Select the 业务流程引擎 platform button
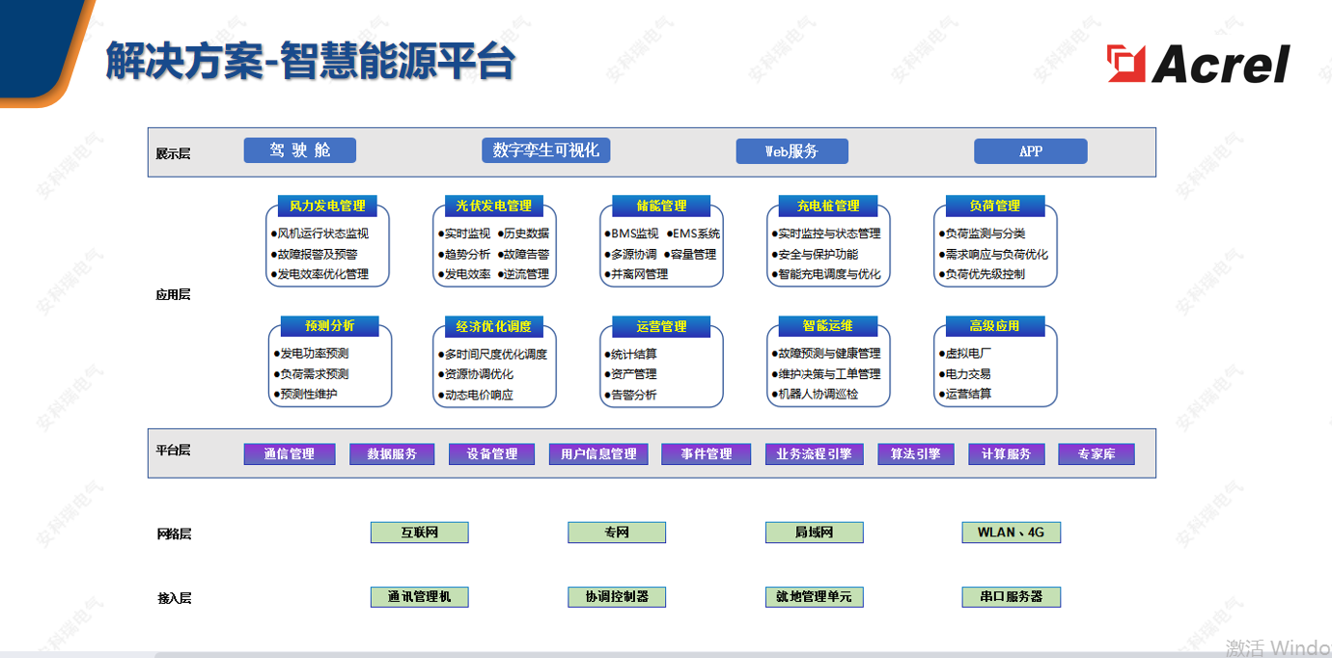The image size is (1332, 658). pos(814,454)
